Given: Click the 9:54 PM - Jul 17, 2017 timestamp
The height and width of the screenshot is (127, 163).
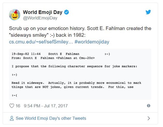Looking at the screenshot, I should 46,106.
